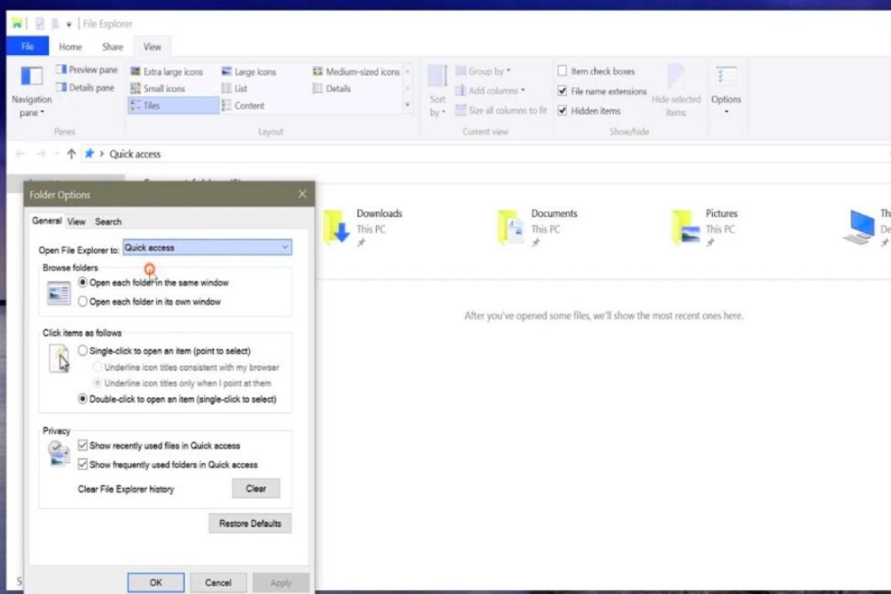
Task: Select the View ribbon tab
Action: (152, 47)
